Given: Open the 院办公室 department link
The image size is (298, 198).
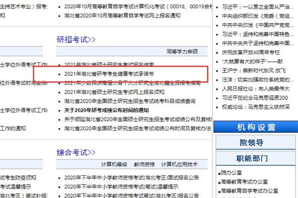Looking at the screenshot, I should click(x=231, y=173).
